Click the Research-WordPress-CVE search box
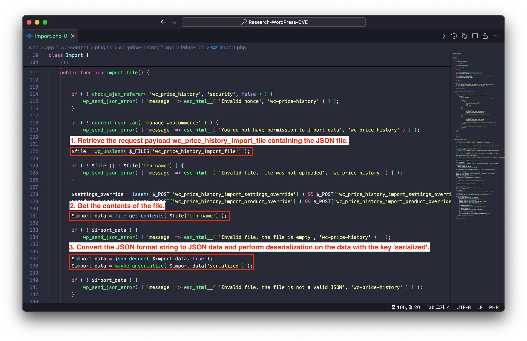The image size is (527, 341). coord(274,22)
